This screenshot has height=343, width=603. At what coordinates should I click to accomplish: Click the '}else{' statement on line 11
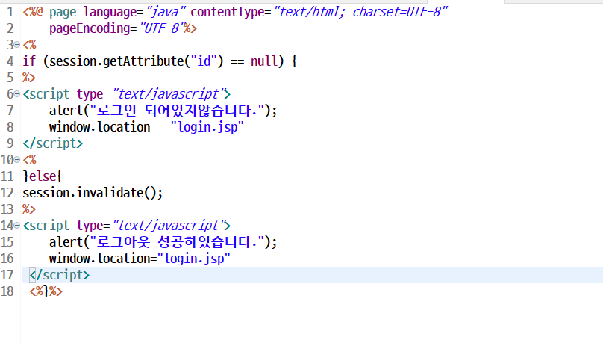click(x=43, y=176)
